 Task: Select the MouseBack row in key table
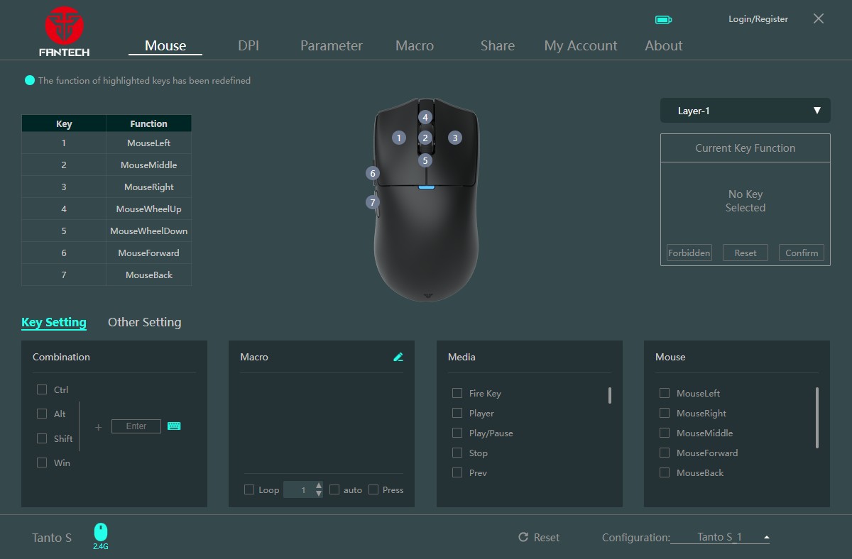pos(106,275)
